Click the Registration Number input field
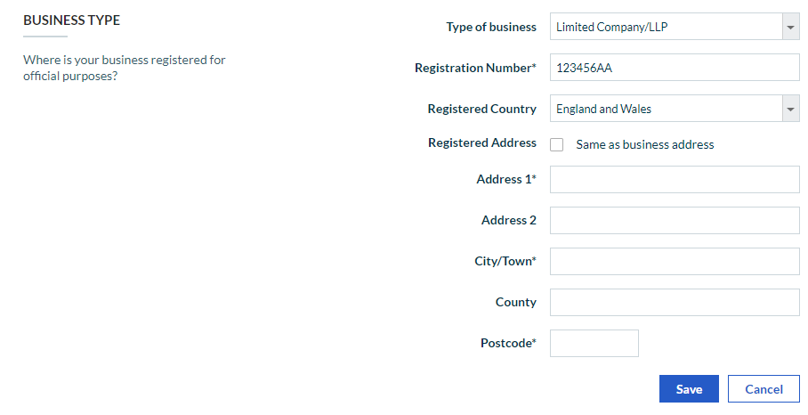This screenshot has height=415, width=808. click(675, 68)
